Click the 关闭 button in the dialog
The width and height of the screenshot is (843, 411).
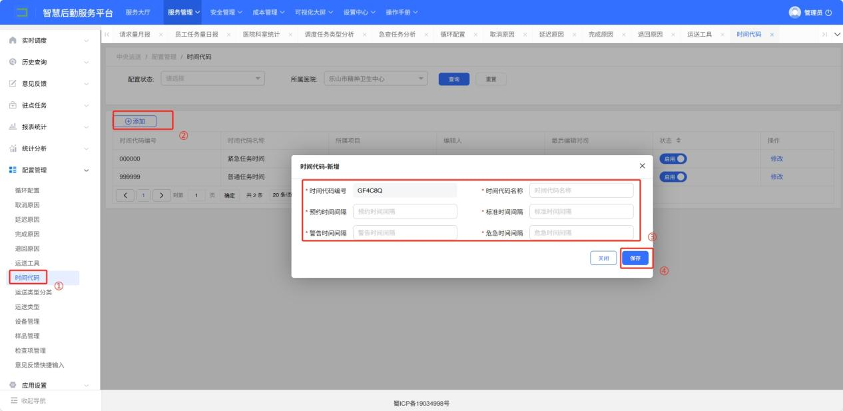pos(603,259)
